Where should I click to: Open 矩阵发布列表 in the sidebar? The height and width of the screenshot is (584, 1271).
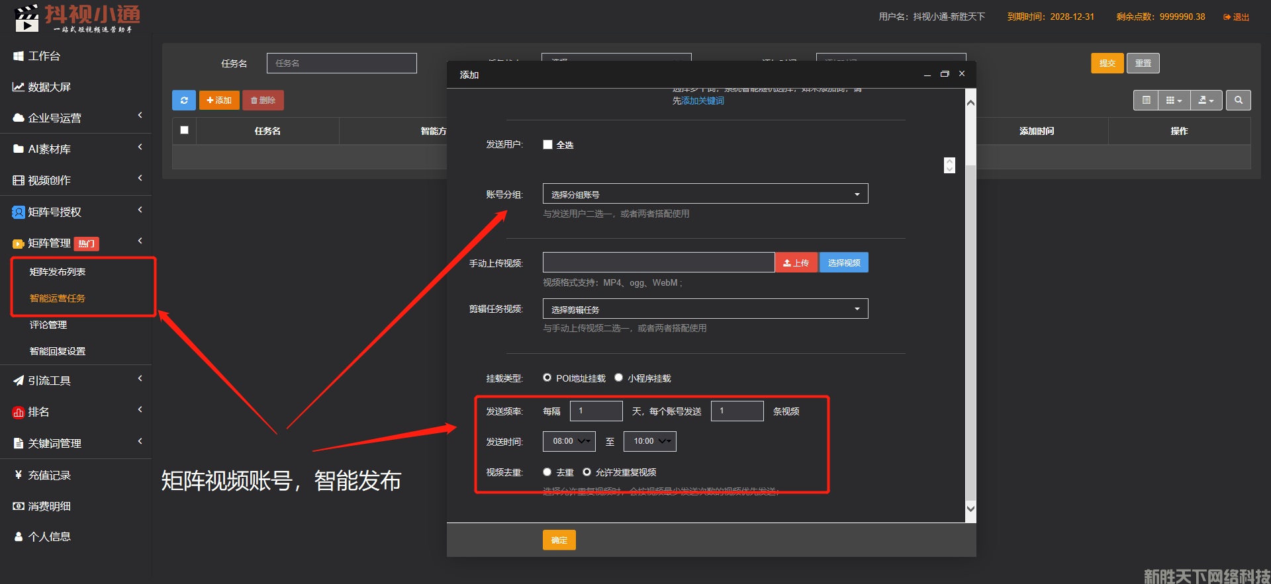point(58,272)
